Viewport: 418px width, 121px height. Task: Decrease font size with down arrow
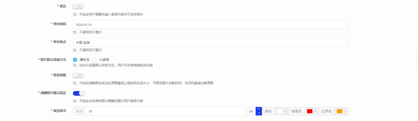click(259, 113)
